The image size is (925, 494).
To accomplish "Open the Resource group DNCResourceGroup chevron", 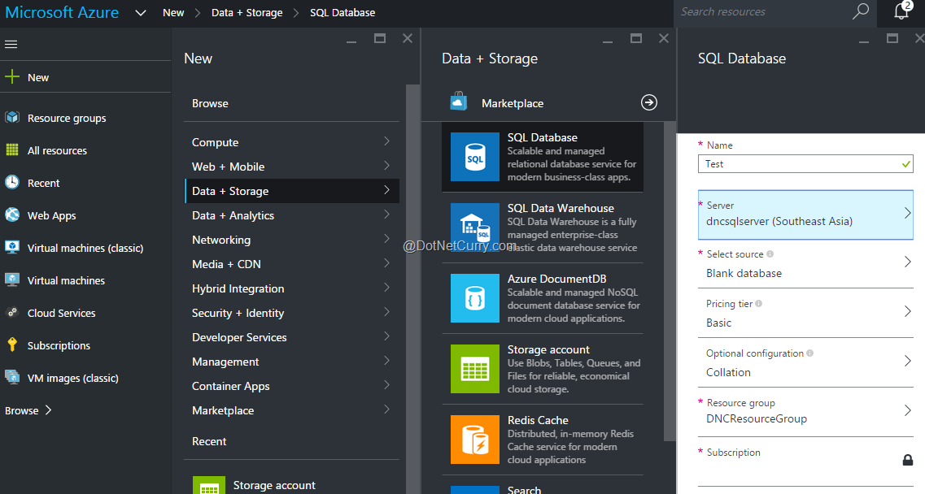I will coord(907,410).
